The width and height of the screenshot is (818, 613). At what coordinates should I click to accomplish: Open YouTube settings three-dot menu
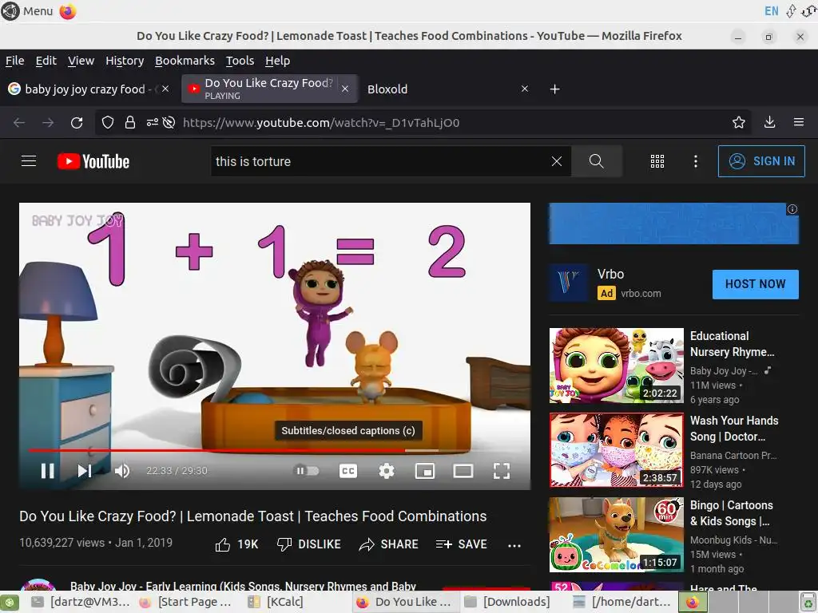point(696,161)
